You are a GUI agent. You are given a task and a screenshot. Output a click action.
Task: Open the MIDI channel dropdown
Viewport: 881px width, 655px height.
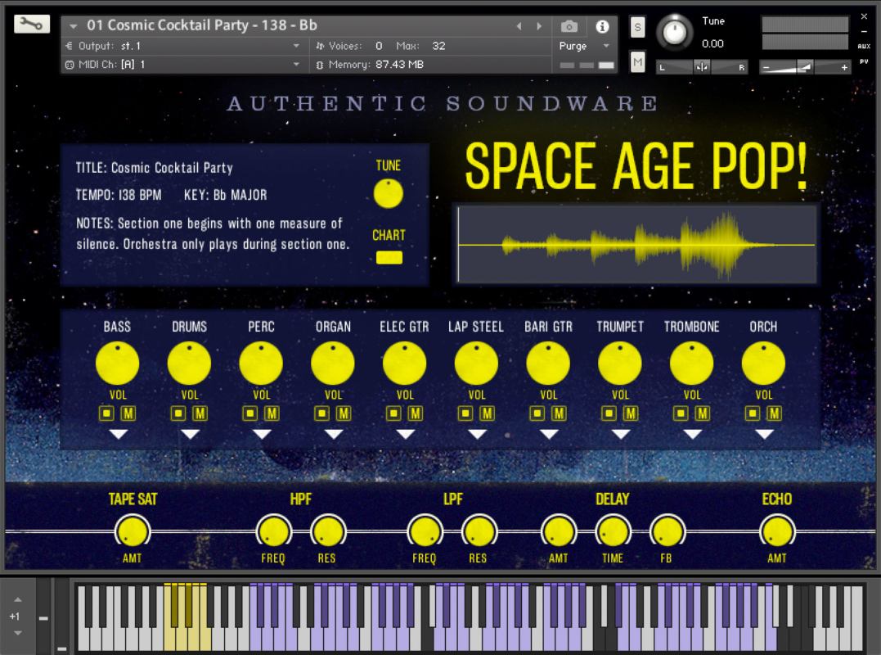(x=296, y=64)
